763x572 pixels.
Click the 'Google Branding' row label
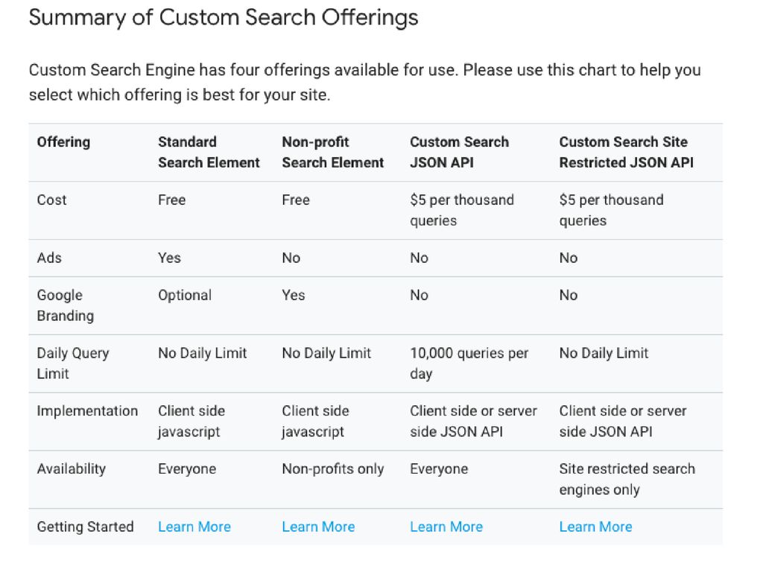tap(66, 305)
